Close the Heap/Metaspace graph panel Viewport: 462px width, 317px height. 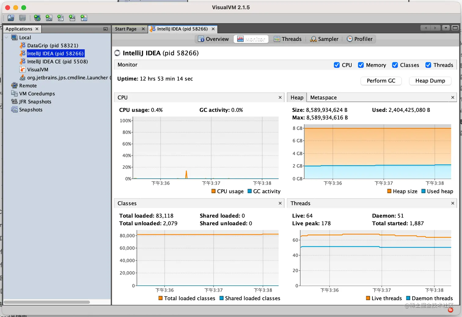(453, 97)
